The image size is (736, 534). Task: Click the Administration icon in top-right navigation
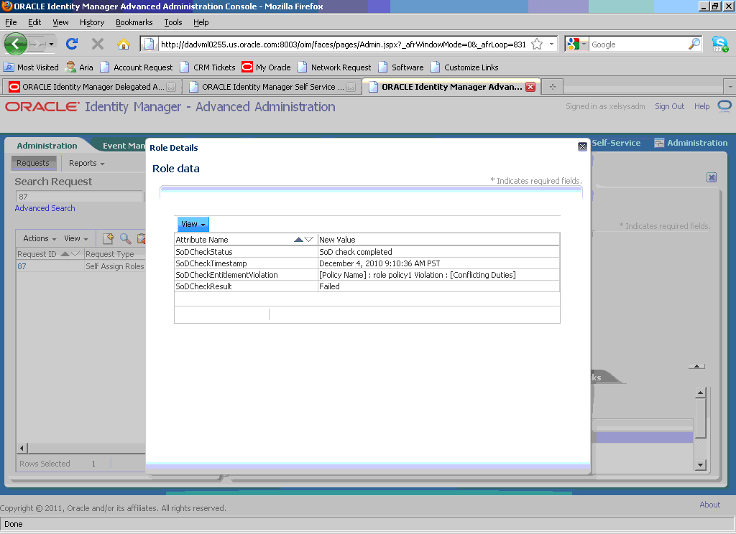(x=659, y=143)
